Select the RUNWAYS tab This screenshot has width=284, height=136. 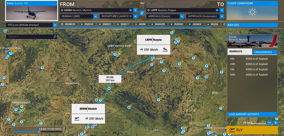(x=240, y=52)
